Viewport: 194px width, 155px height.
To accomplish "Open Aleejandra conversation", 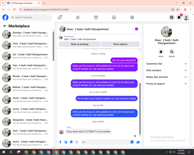I will 26,121.
